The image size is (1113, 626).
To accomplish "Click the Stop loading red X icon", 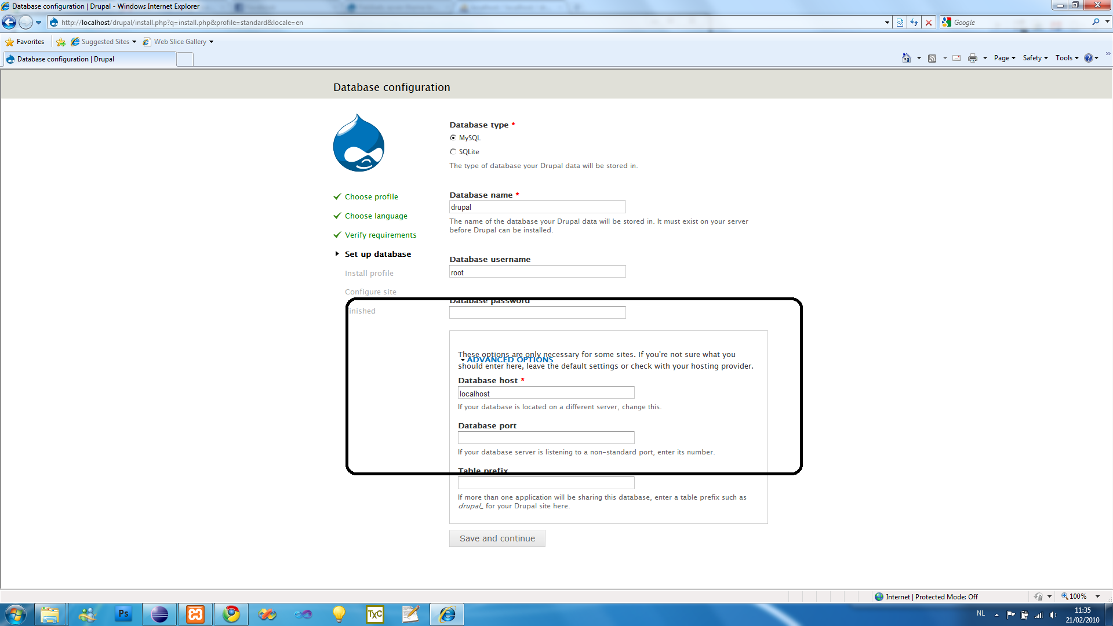I will point(929,23).
